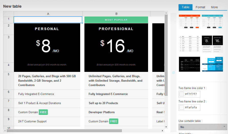Select the Table tab
228x134 pixels.
(x=185, y=7)
